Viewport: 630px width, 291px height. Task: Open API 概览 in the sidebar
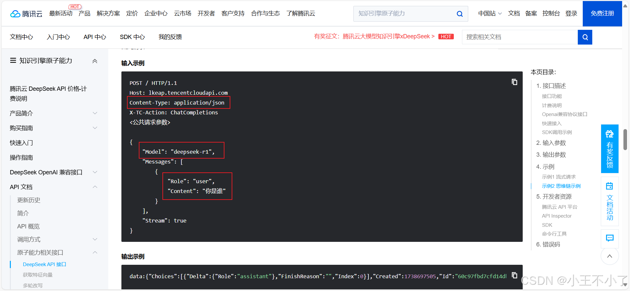pyautogui.click(x=29, y=226)
